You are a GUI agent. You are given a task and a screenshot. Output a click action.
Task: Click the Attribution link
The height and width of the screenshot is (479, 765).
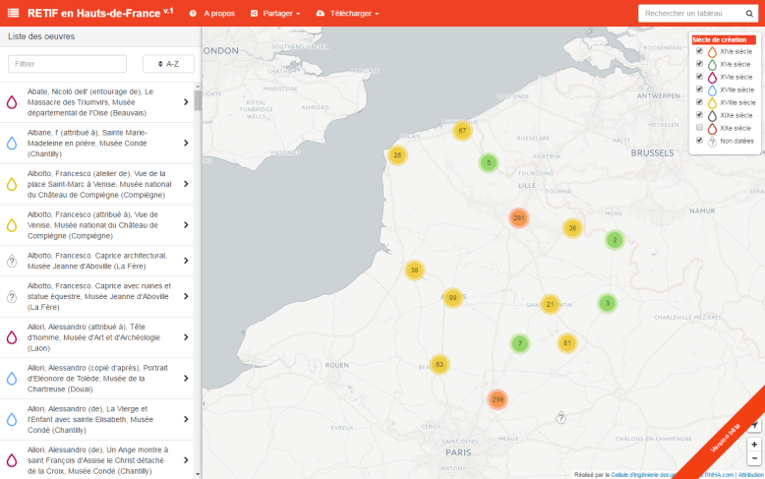[750, 474]
